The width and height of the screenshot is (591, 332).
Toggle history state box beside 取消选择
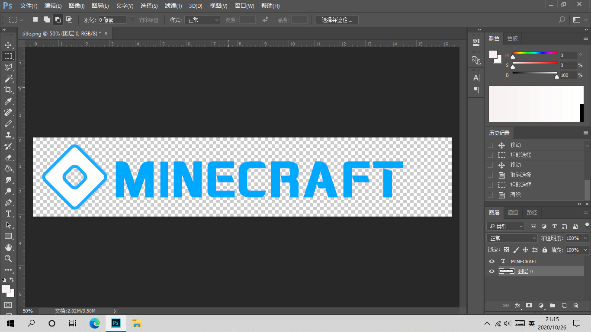[490, 175]
